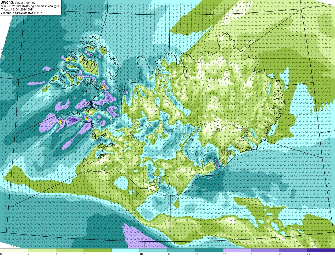
Task: Click the 2–4 m/s light green legend swatch
Action: click(42, 251)
